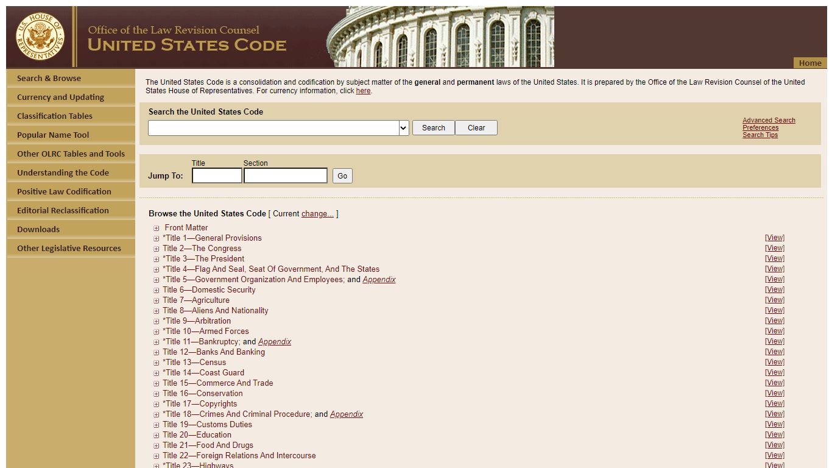Select 'Title 18—Crimes And Criminal Procedure' text
The width and height of the screenshot is (832, 468).
tap(238, 414)
